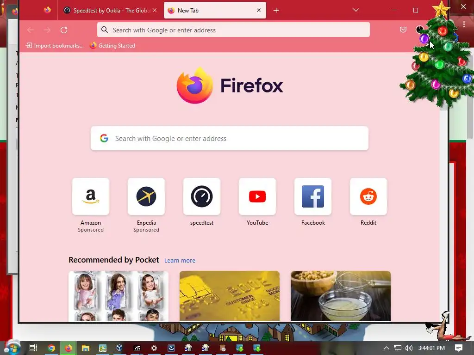Viewport: 474px width, 355px height.
Task: Click the Recommended by Pocket heading
Action: [114, 260]
